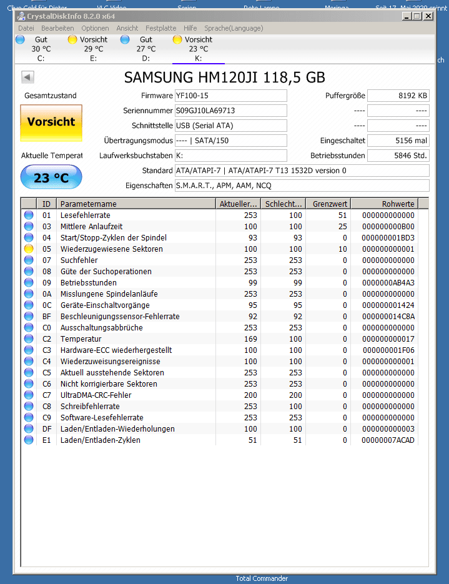Select the Start/Stopp-Zyklen der Spindel row
This screenshot has height=584, width=449.
coord(220,237)
